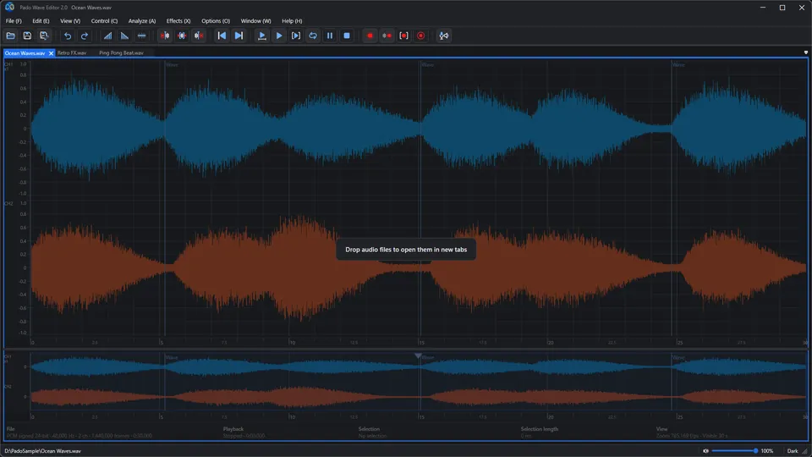Open the Edit menu
Viewport: 812px width, 457px height.
click(x=41, y=20)
